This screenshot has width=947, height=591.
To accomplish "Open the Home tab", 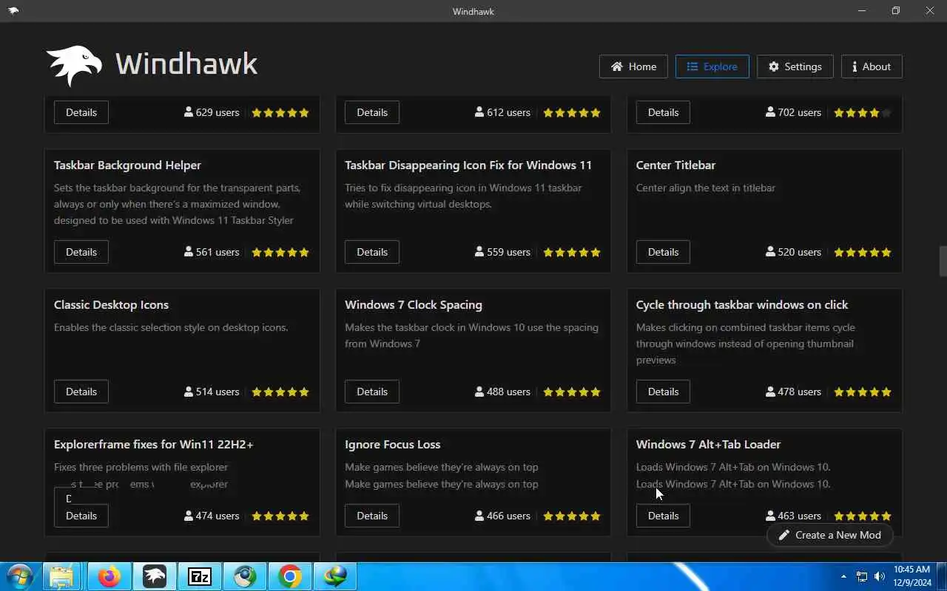I will (x=633, y=66).
